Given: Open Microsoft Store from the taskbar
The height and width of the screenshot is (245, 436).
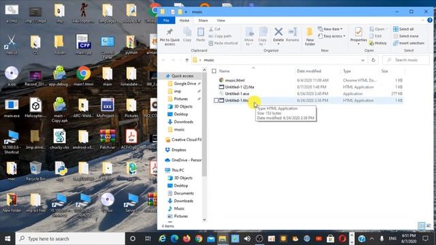Looking at the screenshot, I should (330, 239).
